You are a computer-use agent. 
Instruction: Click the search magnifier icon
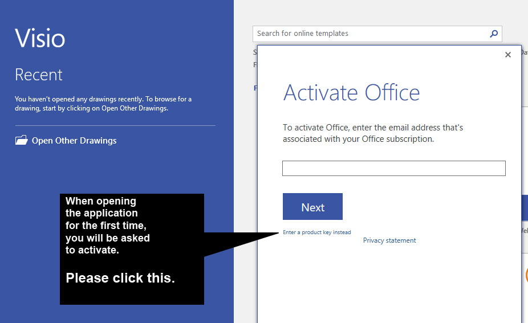[x=494, y=34]
